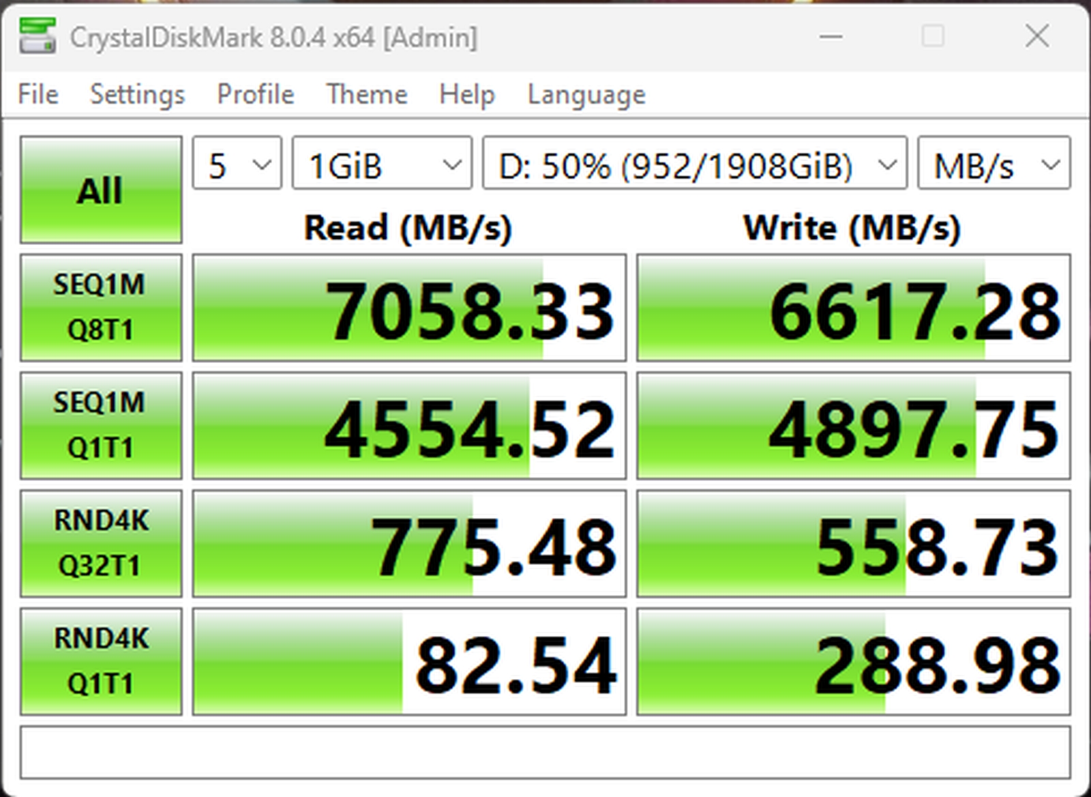
Task: Close the CrystalDiskMark window
Action: tap(1037, 36)
